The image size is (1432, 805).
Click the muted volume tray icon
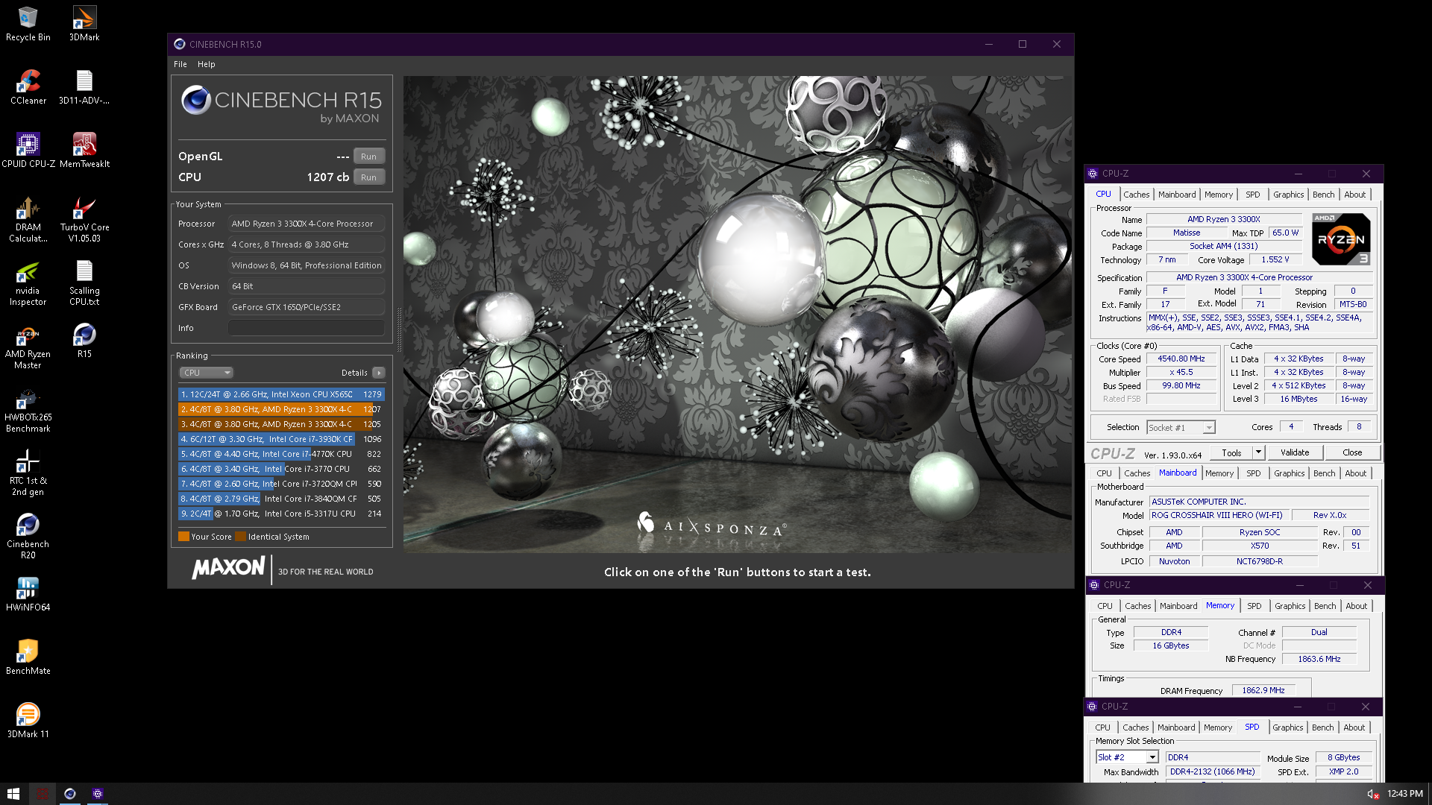[x=1372, y=795]
